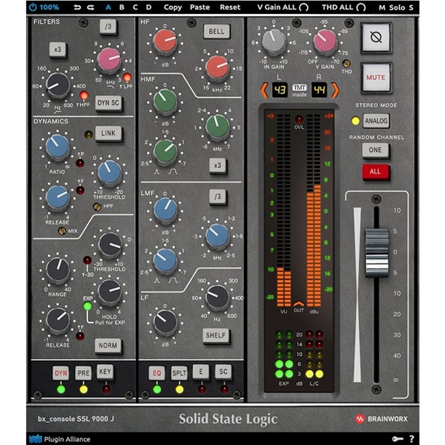Screen dimensions: 445x445
Task: Select settings slot B
Action: point(122,7)
